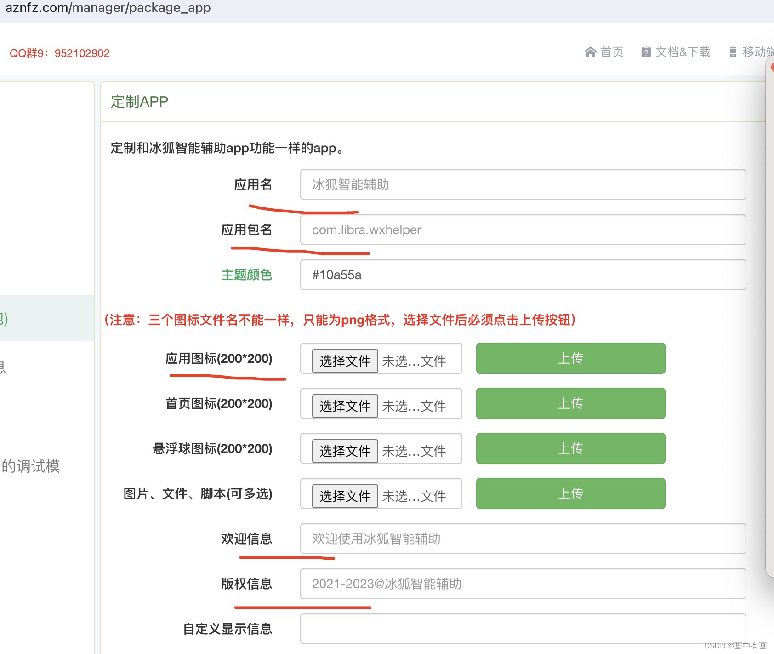Click the mobile phone icon beside 移动端
The image size is (774, 654).
tap(733, 52)
